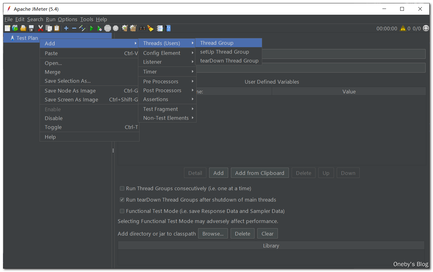Open the File menu
The width and height of the screenshot is (433, 272).
(9, 19)
